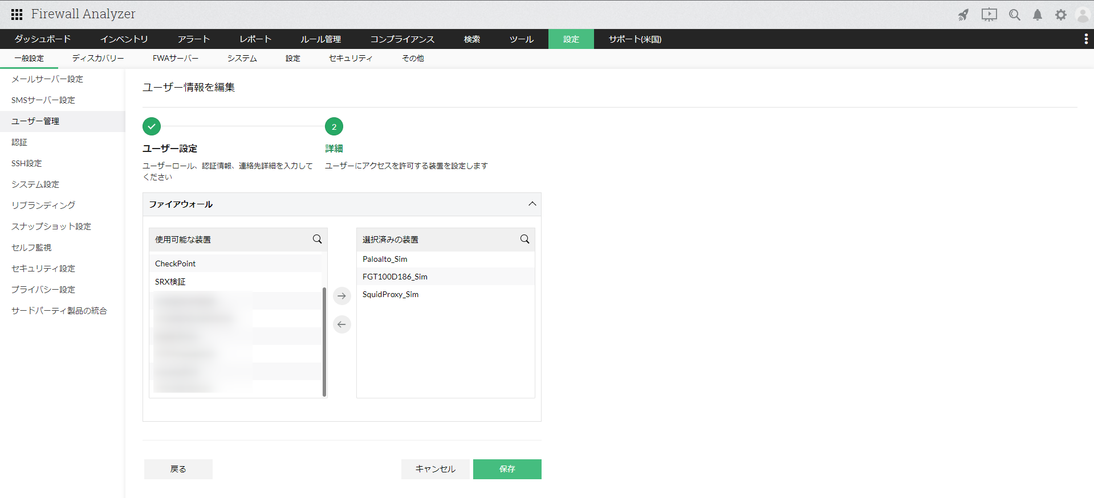Select Paloalto_Sim in selected devices
This screenshot has height=498, width=1094.
446,259
